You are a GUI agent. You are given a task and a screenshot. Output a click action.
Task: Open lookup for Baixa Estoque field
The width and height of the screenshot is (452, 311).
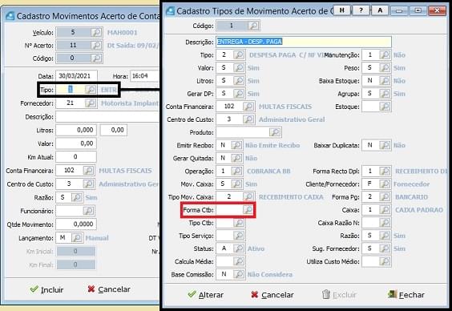click(x=385, y=81)
